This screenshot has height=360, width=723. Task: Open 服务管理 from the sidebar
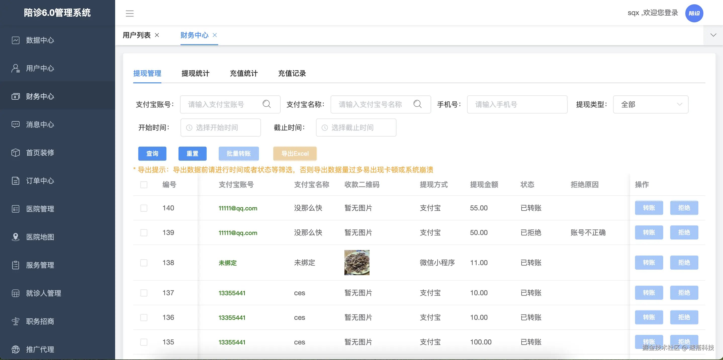(39, 265)
